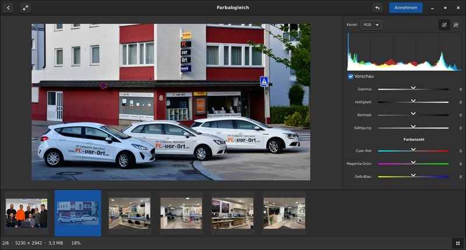
Task: Apply changes with the Annehmen button
Action: tap(405, 8)
